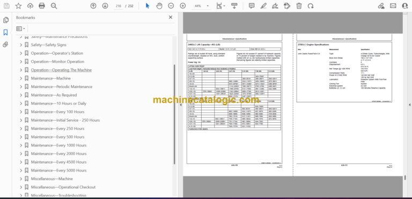
Task: Go to Maintenance—Every 1000 Hours
Action: pyautogui.click(x=58, y=145)
